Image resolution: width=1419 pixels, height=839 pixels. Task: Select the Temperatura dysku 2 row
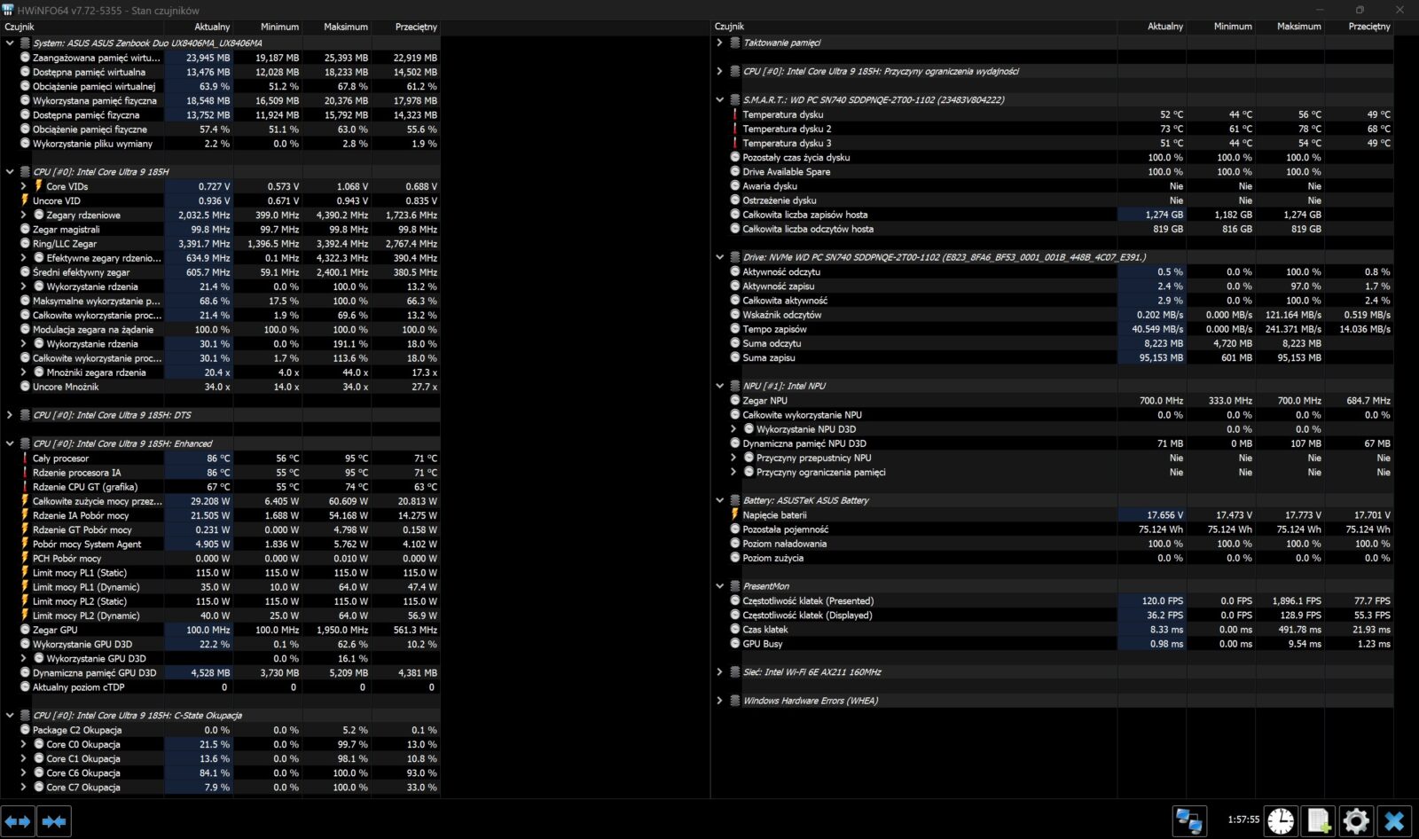click(x=787, y=129)
